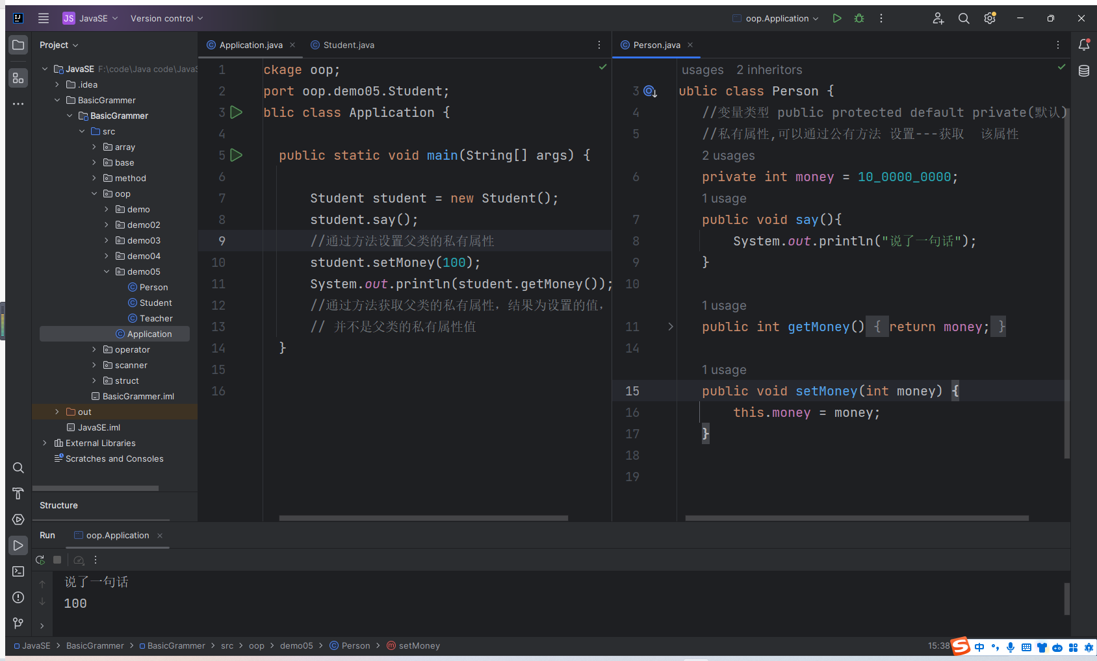Open IDE settings gear icon
This screenshot has height=661, width=1097.
pyautogui.click(x=990, y=18)
